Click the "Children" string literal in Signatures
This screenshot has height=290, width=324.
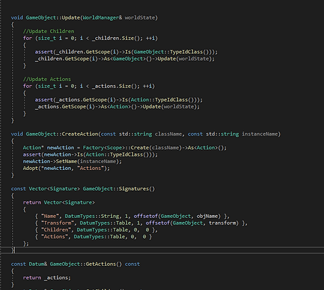click(x=56, y=230)
